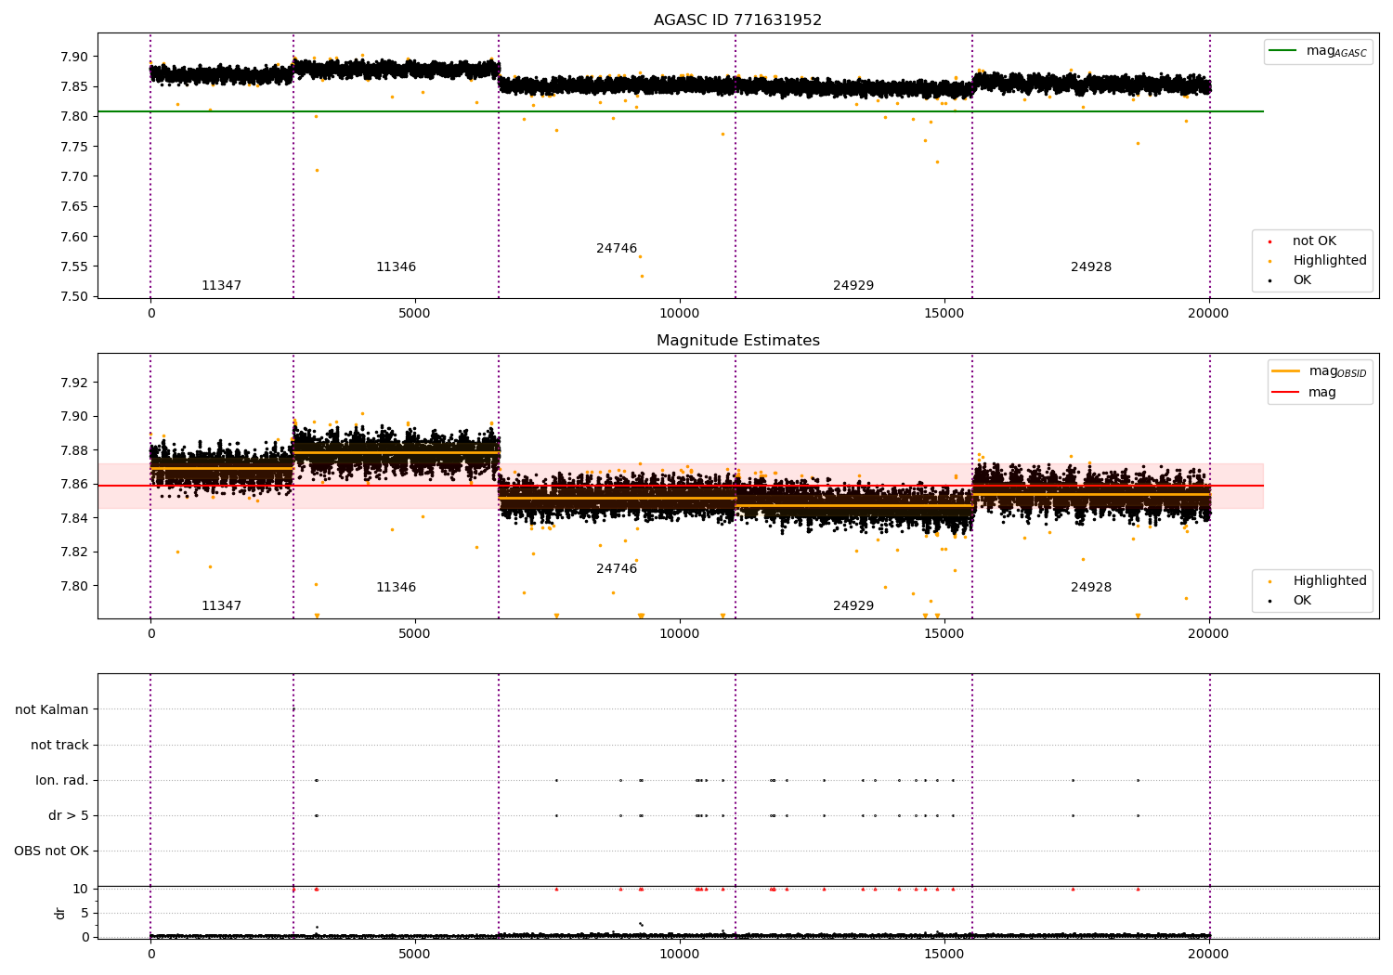Click x-tick 5000 under the top plot
Image resolution: width=1393 pixels, height=975 pixels.
pyautogui.click(x=415, y=314)
